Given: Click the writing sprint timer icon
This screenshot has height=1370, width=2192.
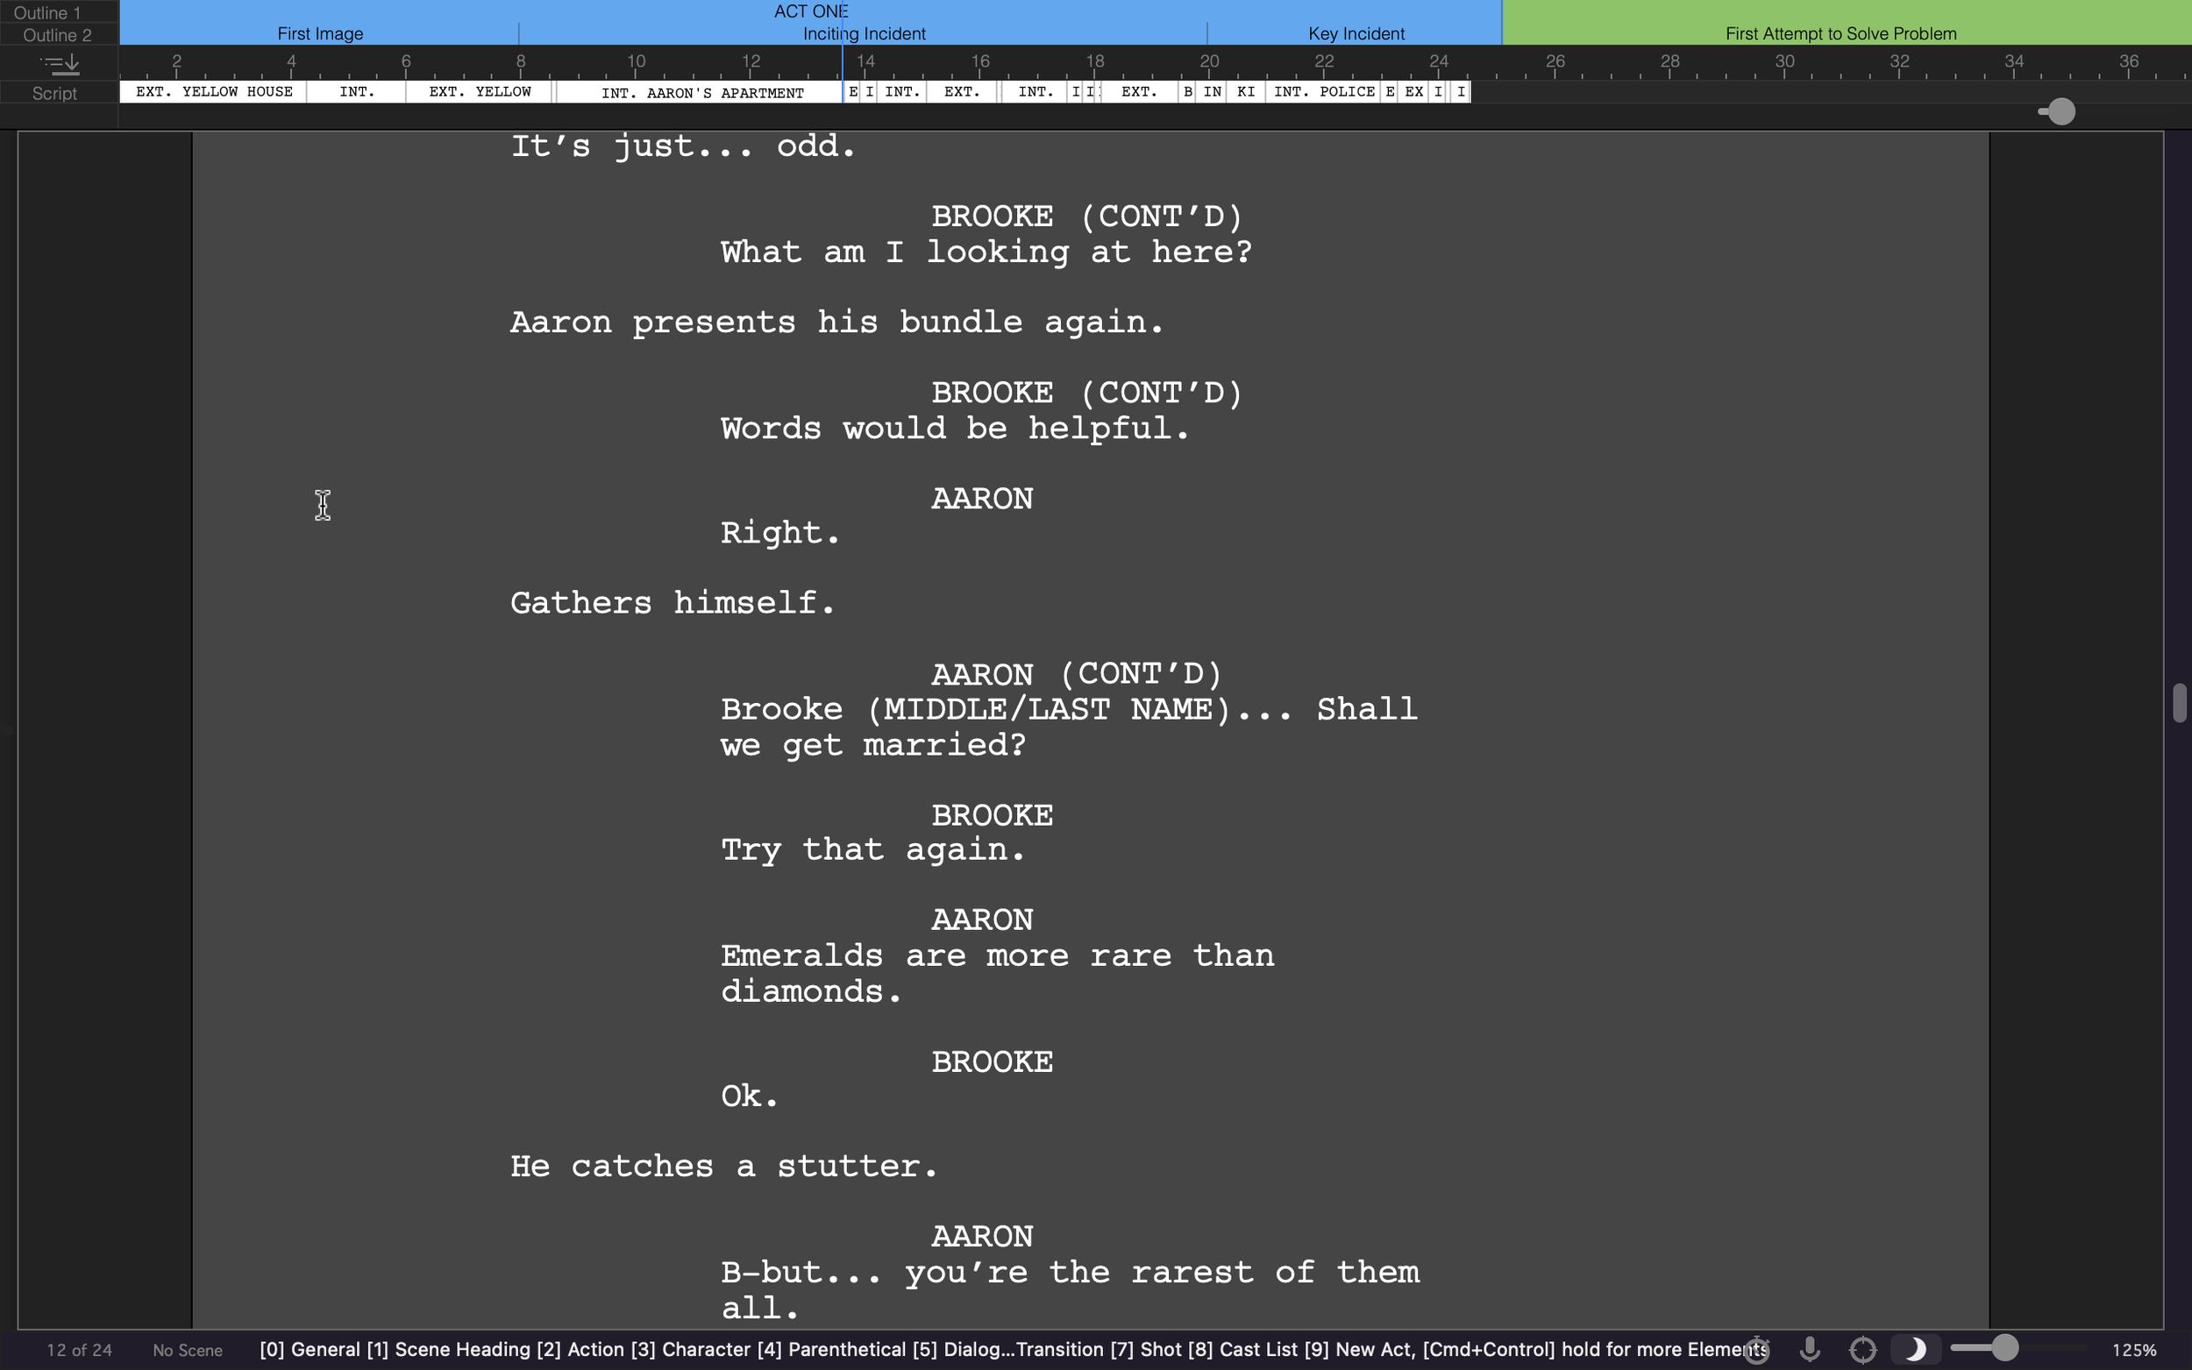Looking at the screenshot, I should click(1756, 1349).
